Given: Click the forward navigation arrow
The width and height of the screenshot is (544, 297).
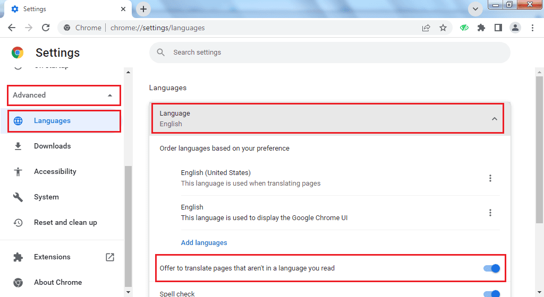Looking at the screenshot, I should click(x=29, y=28).
